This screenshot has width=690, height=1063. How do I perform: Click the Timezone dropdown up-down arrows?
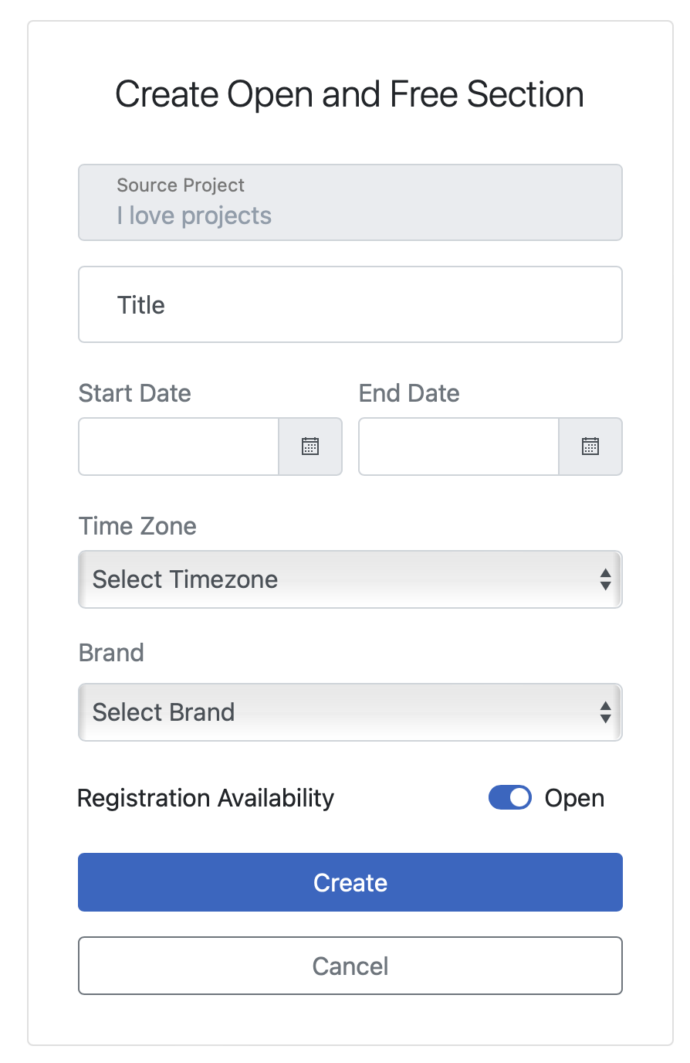point(606,579)
